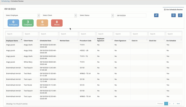
Task: Open the Select Employee dropdown
Action: click(x=22, y=15)
